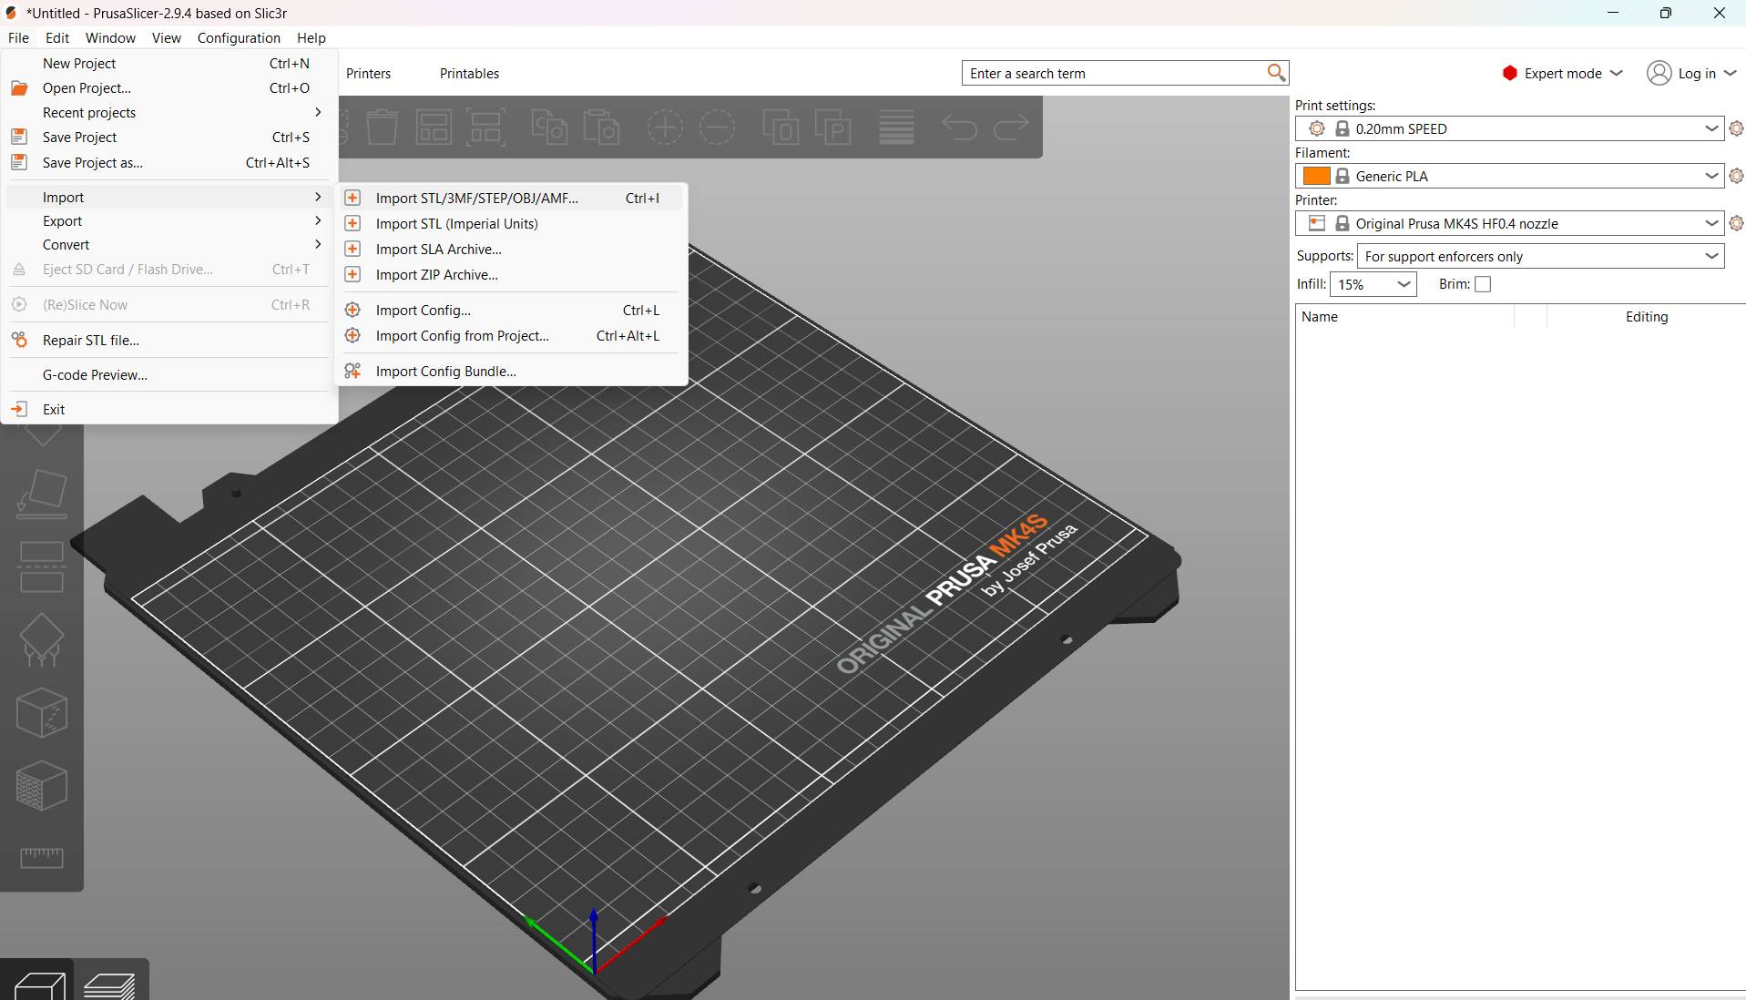Open the Paint-on supports tool
The height and width of the screenshot is (1000, 1746).
click(41, 639)
